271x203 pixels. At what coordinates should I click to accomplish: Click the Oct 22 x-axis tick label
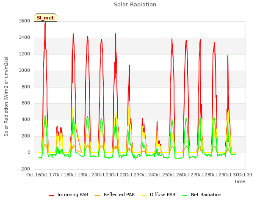(x=118, y=175)
